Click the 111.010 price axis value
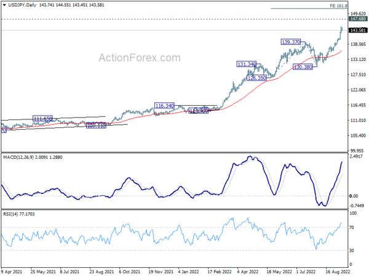 coord(358,120)
